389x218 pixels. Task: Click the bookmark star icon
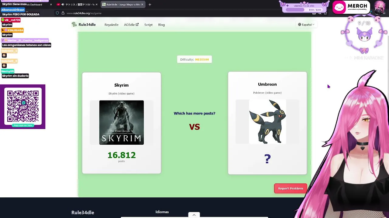(x=325, y=13)
